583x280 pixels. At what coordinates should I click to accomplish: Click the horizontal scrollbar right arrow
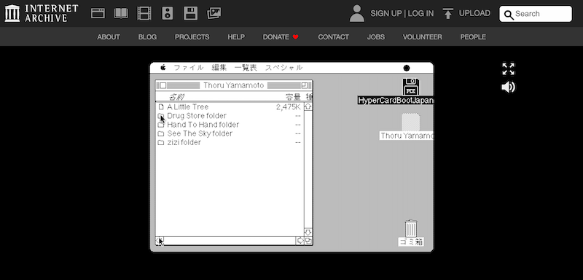[300, 241]
